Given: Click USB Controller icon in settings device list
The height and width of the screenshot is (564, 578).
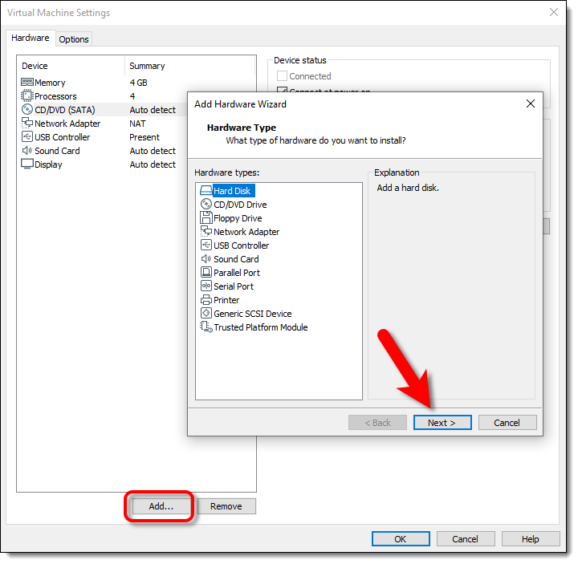Looking at the screenshot, I should pyautogui.click(x=27, y=136).
